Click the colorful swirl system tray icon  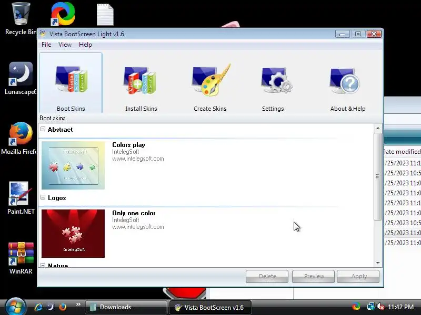click(x=356, y=307)
